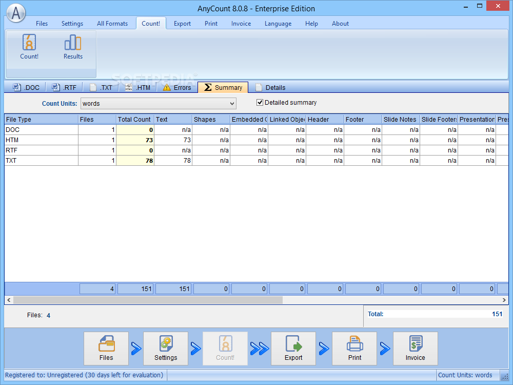Viewport: 513px width, 385px height.
Task: Click the Word icon on .DOC tab
Action: [17, 87]
